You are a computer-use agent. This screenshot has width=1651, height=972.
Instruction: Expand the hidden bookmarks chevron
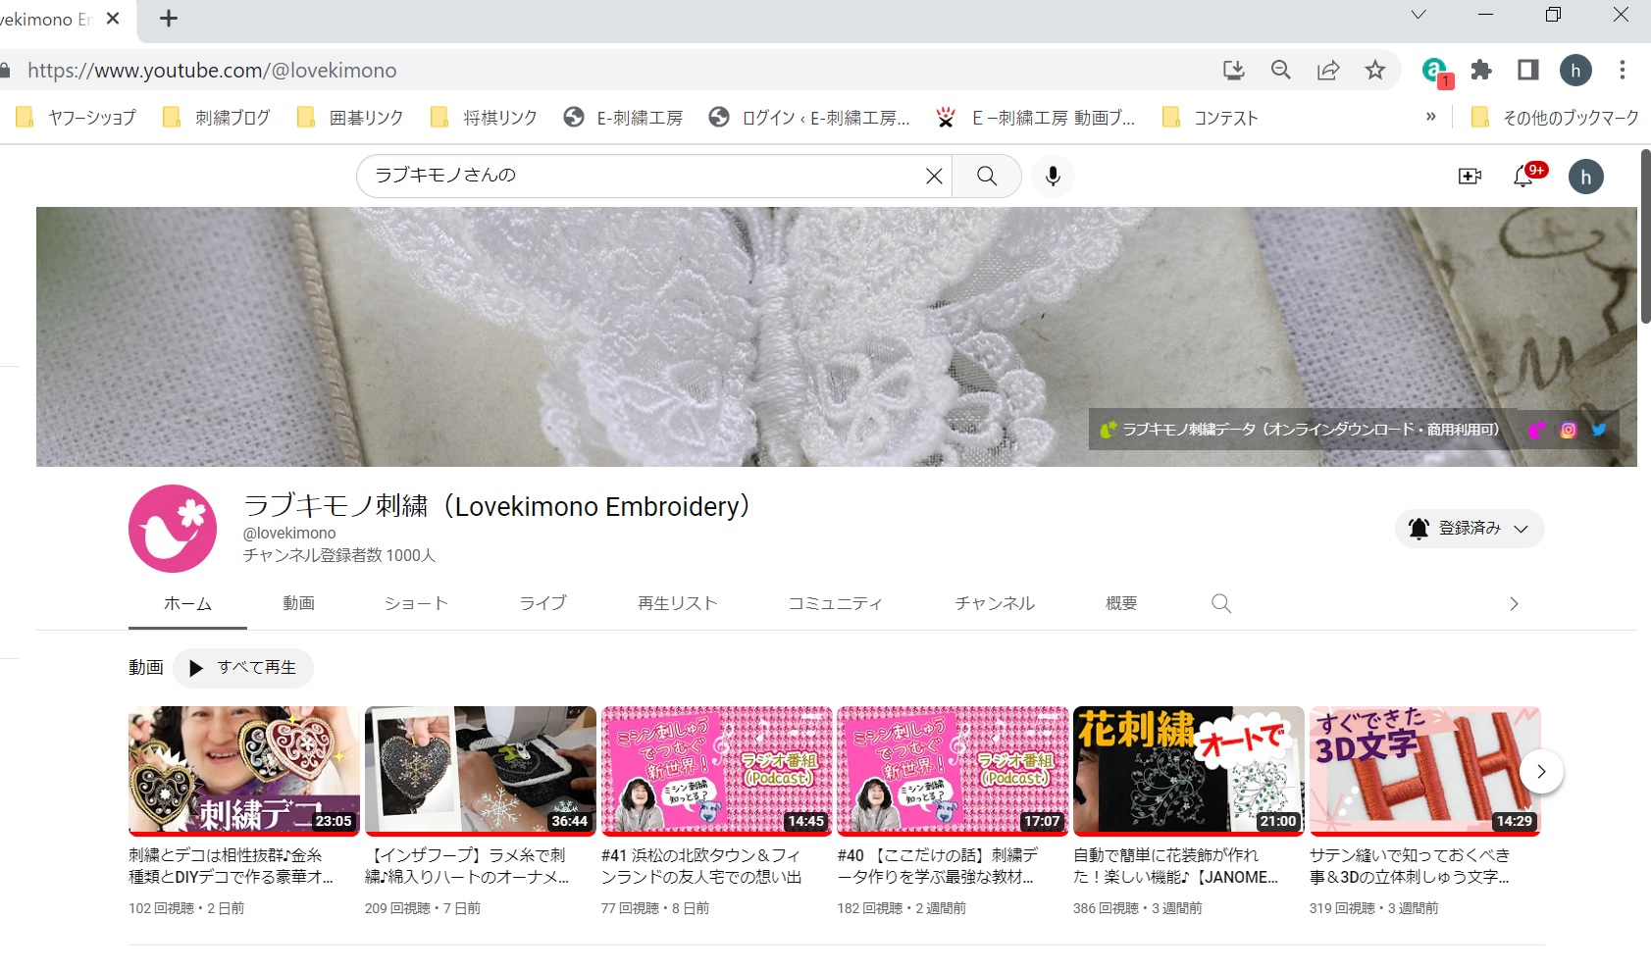pyautogui.click(x=1430, y=117)
